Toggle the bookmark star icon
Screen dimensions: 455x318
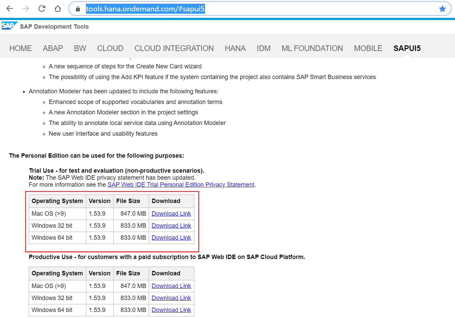coord(442,9)
